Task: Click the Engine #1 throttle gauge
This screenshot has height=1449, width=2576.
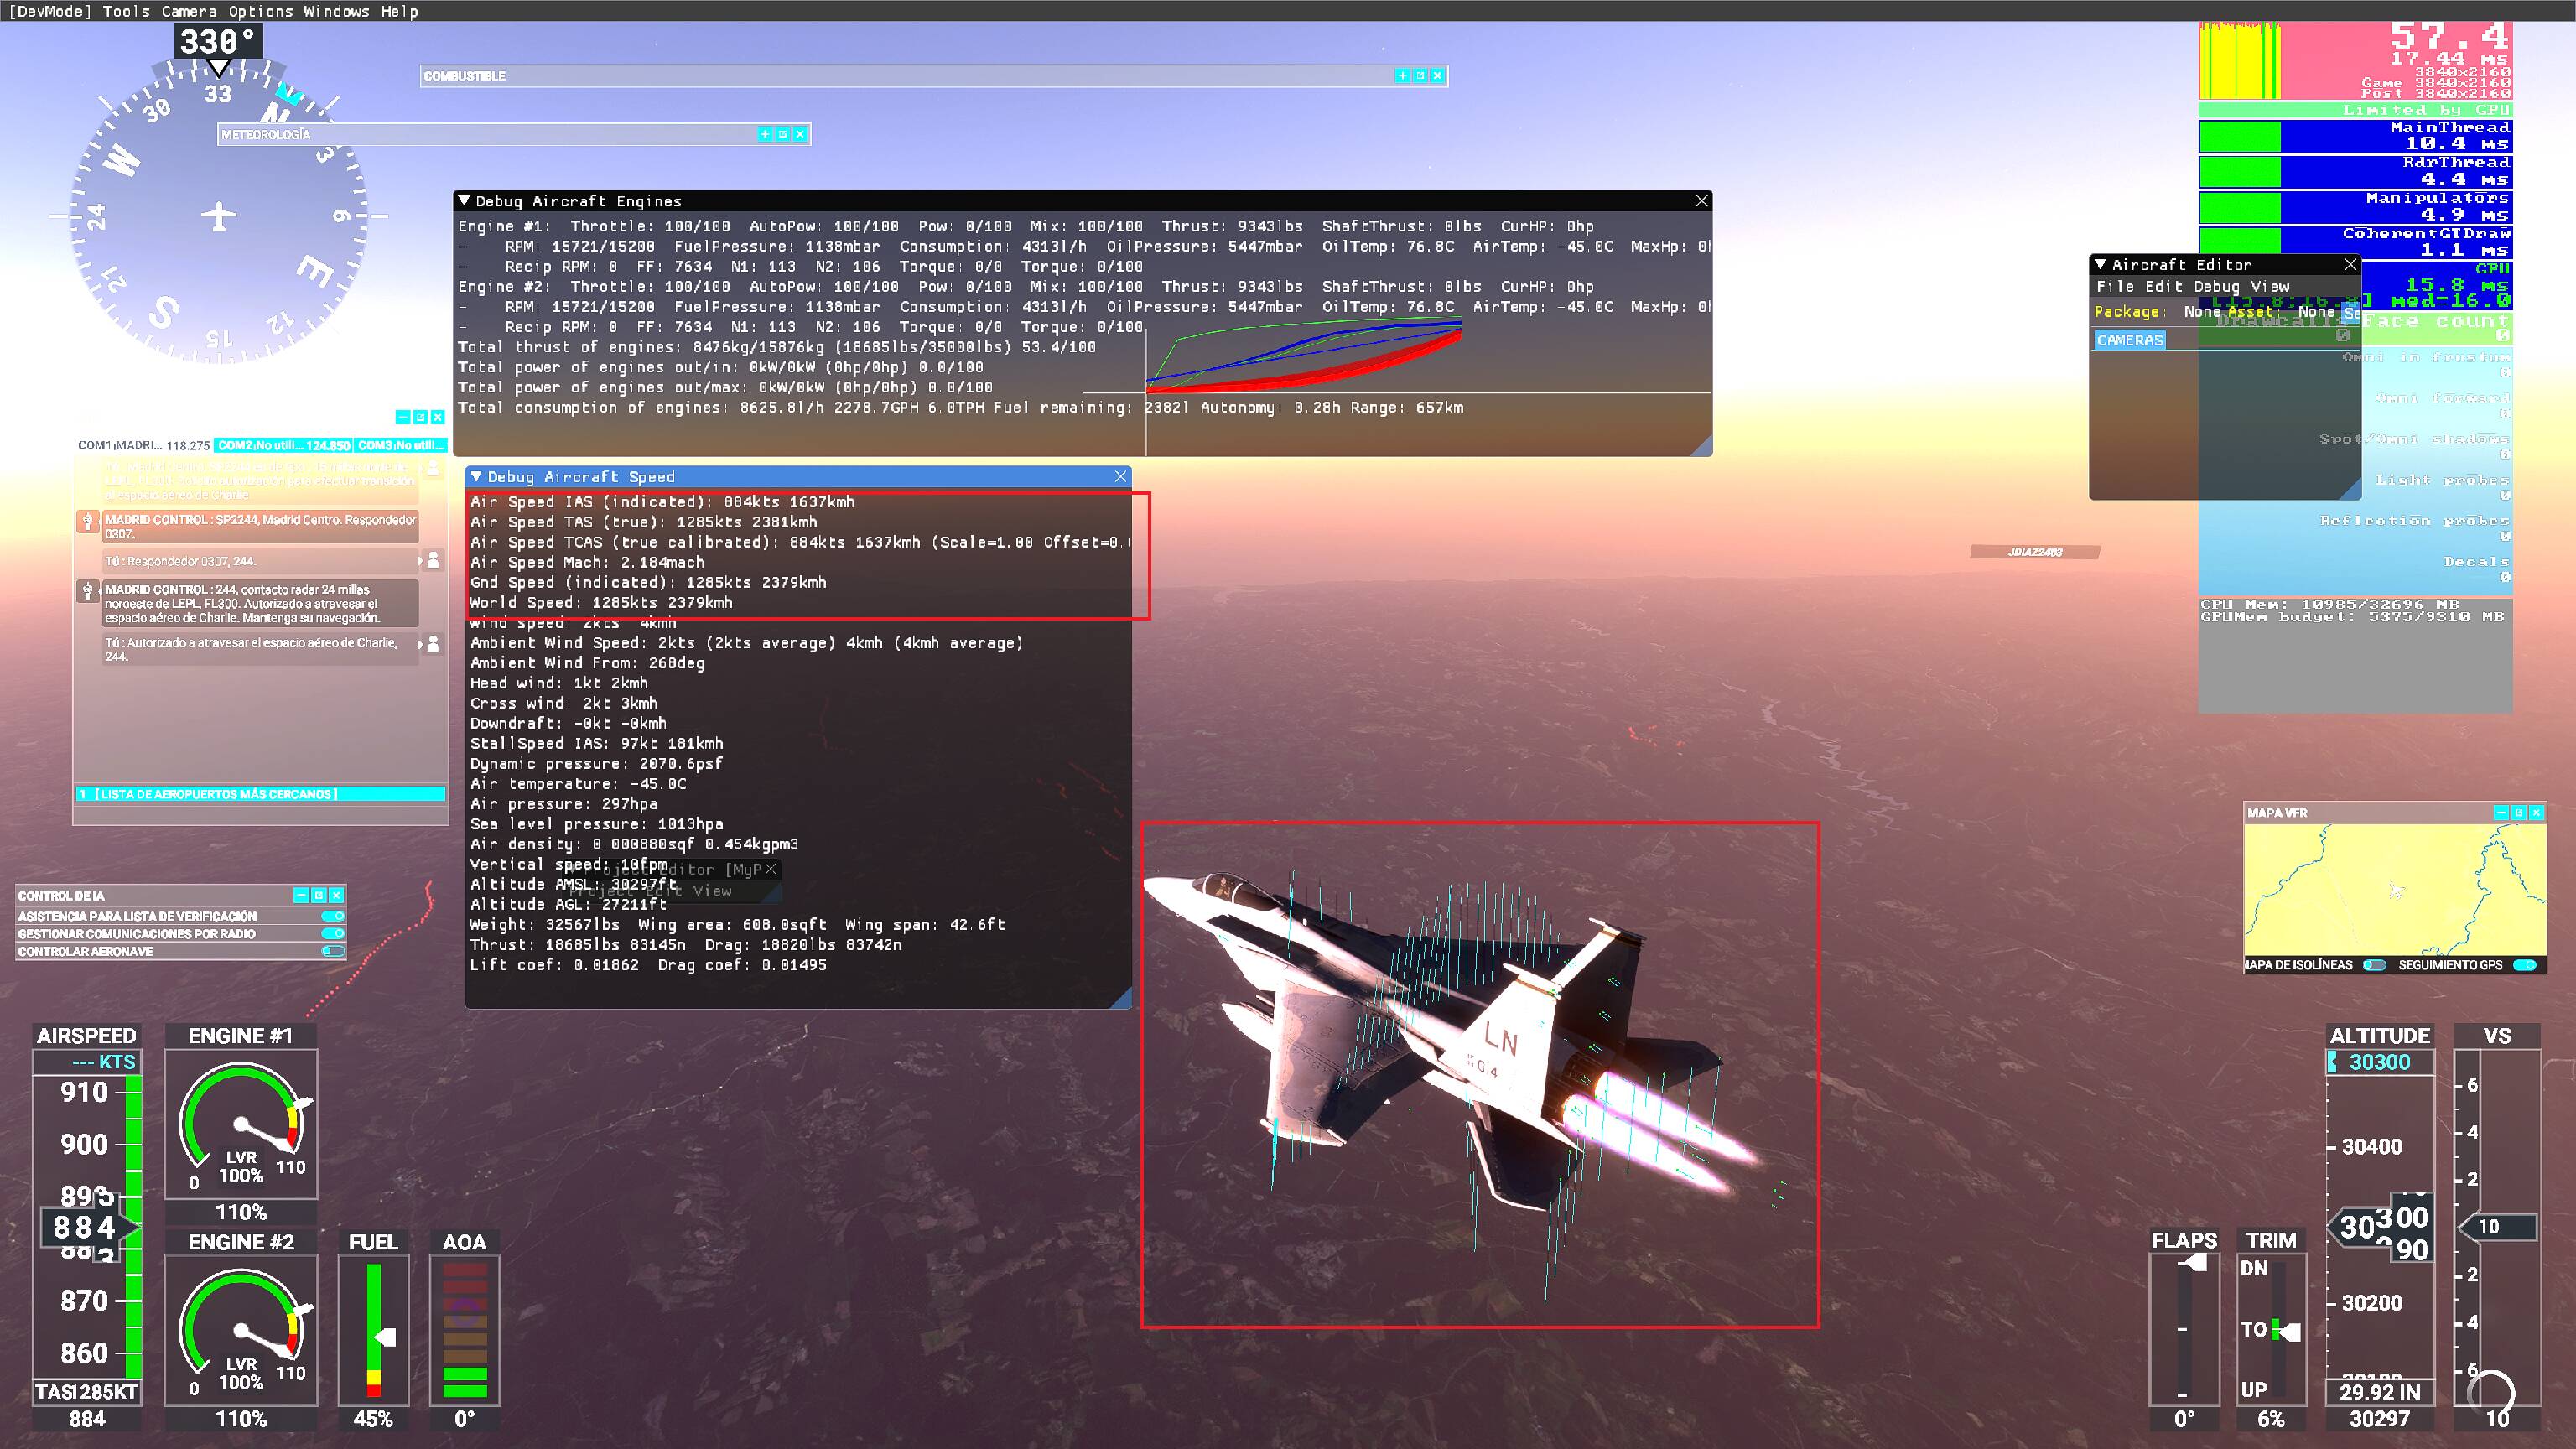Action: click(241, 1123)
